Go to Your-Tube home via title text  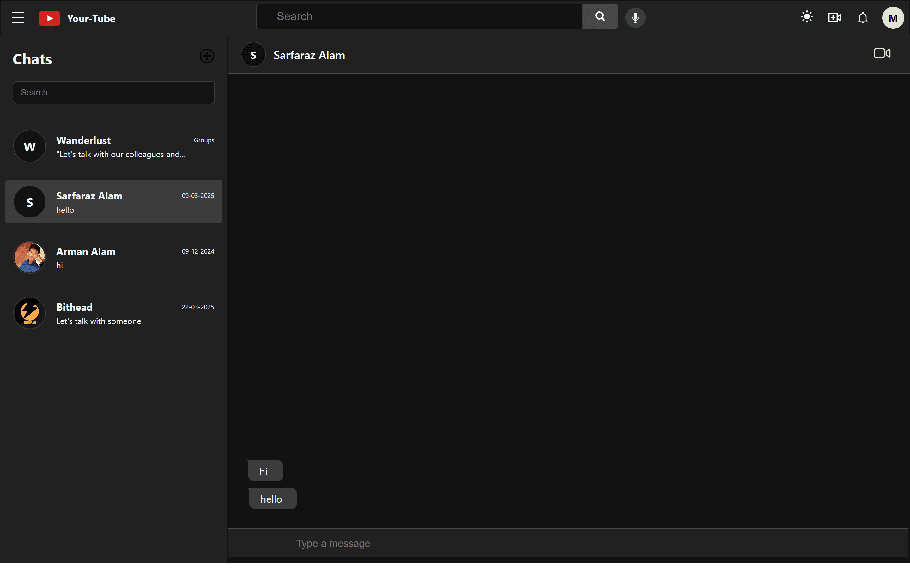coord(91,18)
